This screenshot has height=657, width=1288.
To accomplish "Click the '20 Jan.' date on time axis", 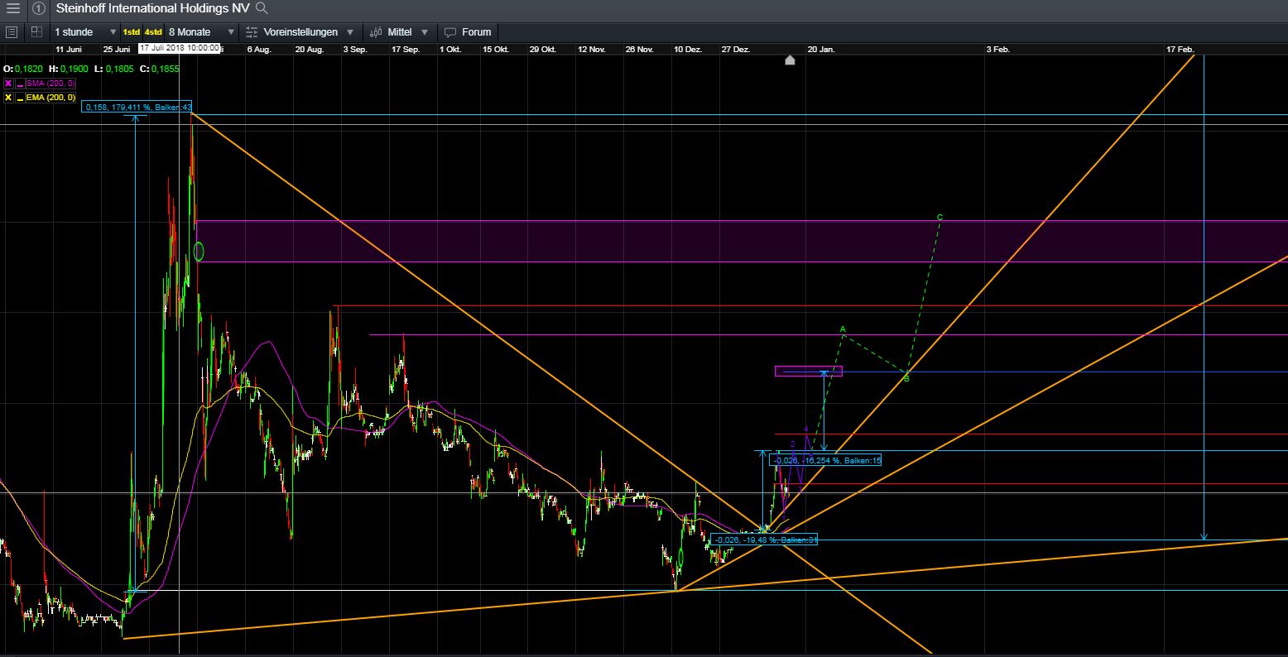I will click(x=821, y=50).
